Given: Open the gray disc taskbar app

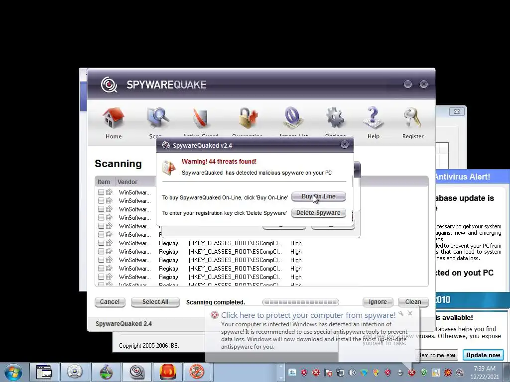Looking at the screenshot, I should [x=75, y=372].
